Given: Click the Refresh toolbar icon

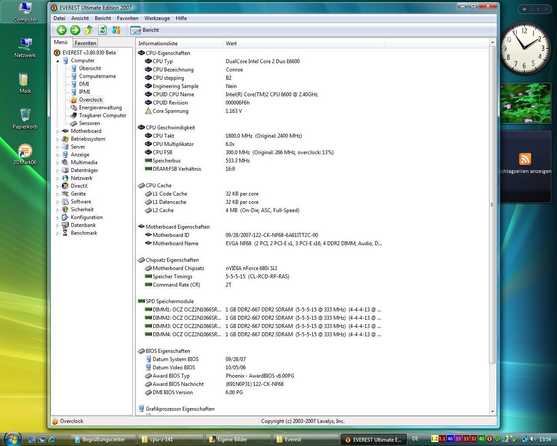Looking at the screenshot, I should pyautogui.click(x=102, y=30).
